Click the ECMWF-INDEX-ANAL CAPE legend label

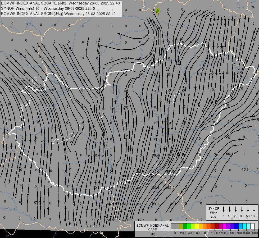[152, 227]
